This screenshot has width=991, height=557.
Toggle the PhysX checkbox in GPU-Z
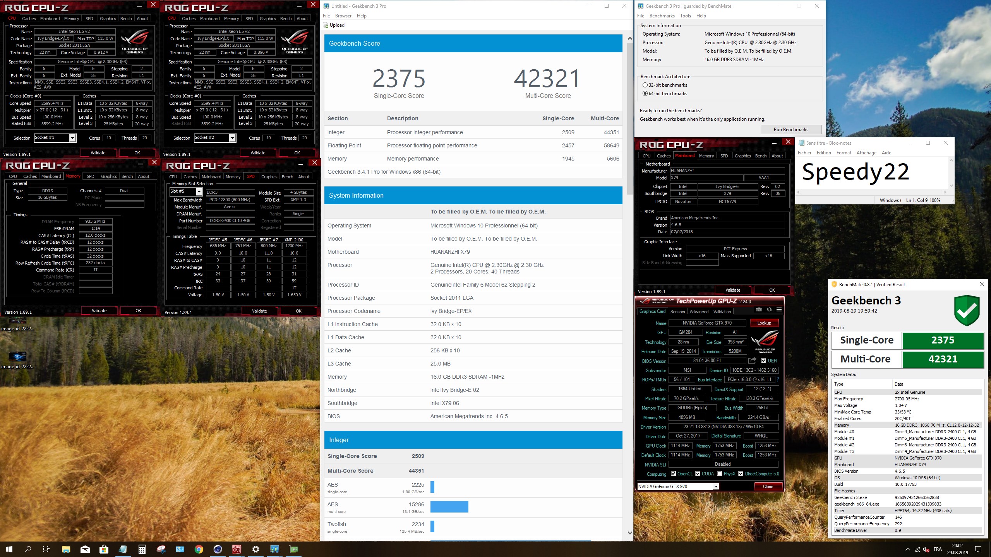[x=719, y=474]
